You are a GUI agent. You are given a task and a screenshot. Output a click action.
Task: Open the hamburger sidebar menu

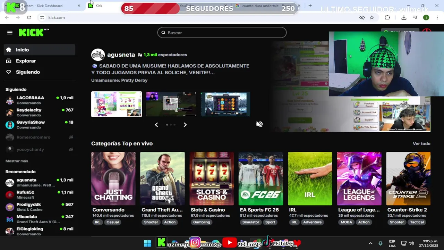pos(10,33)
